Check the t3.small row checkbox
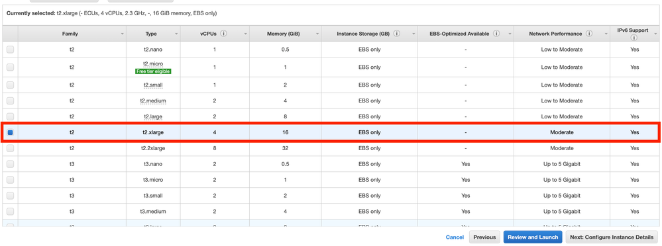 click(x=10, y=196)
